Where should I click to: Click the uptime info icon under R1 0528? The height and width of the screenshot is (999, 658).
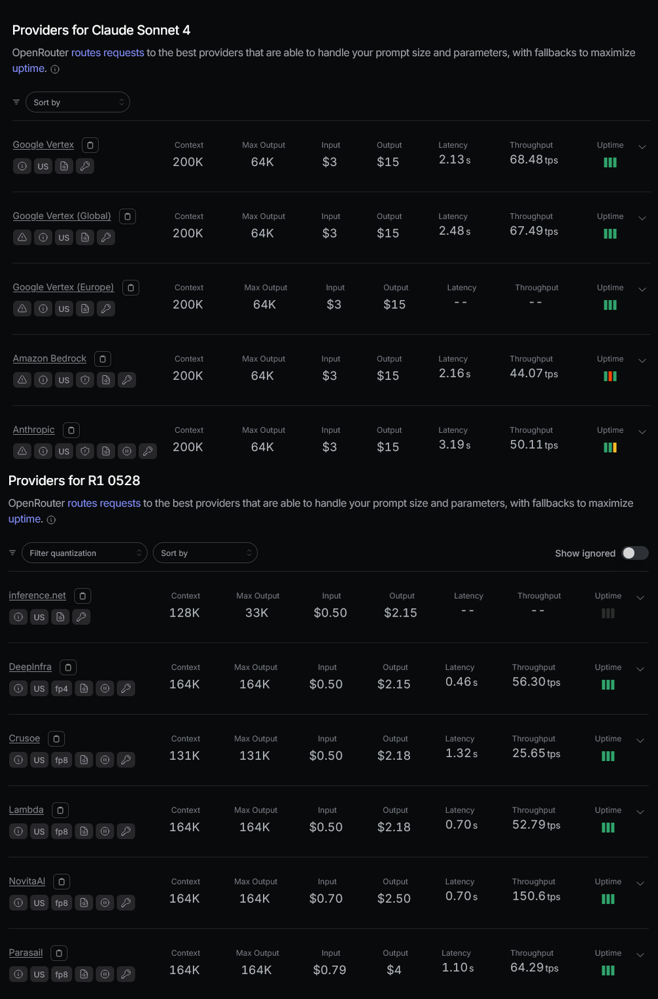click(x=51, y=520)
